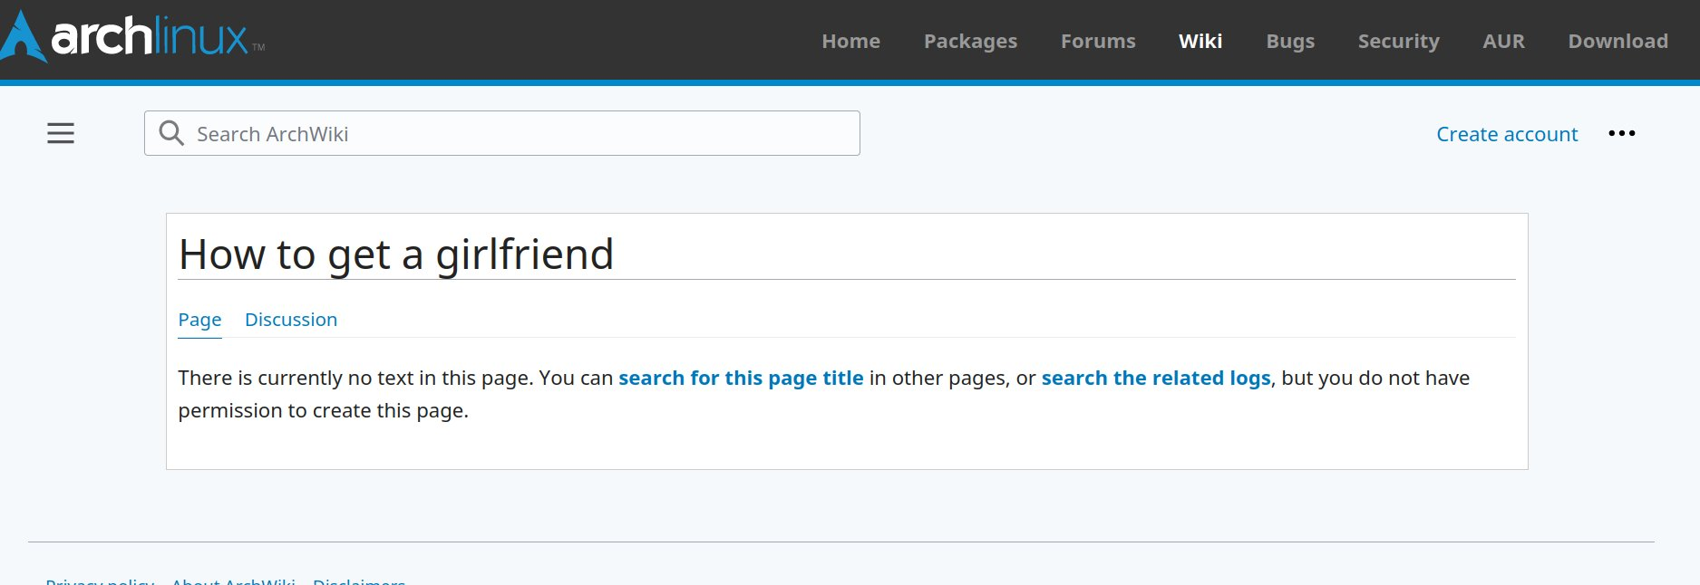The height and width of the screenshot is (585, 1700).
Task: Click the Arch Linux logo
Action: (133, 38)
